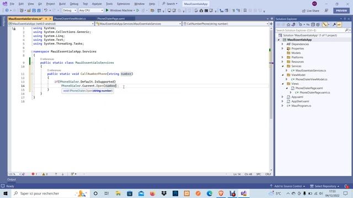Open Brave browser from taskbar
Image resolution: width=353 pixels, height=198 pixels.
[221, 193]
